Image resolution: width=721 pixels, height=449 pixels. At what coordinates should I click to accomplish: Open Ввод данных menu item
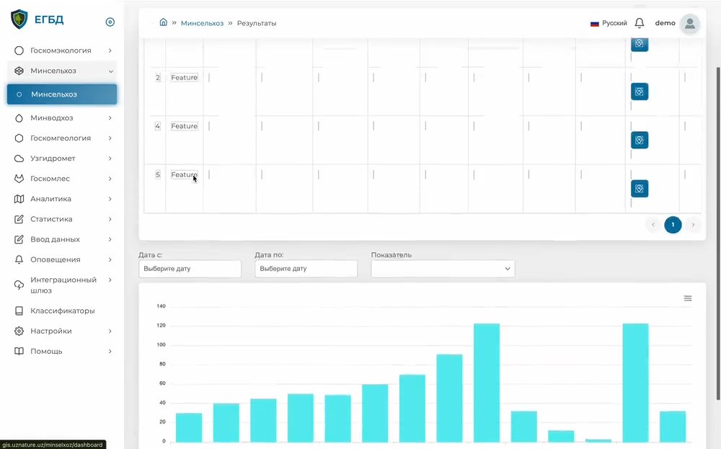pyautogui.click(x=62, y=239)
